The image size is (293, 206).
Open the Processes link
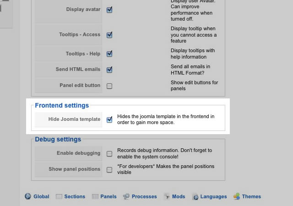click(144, 196)
